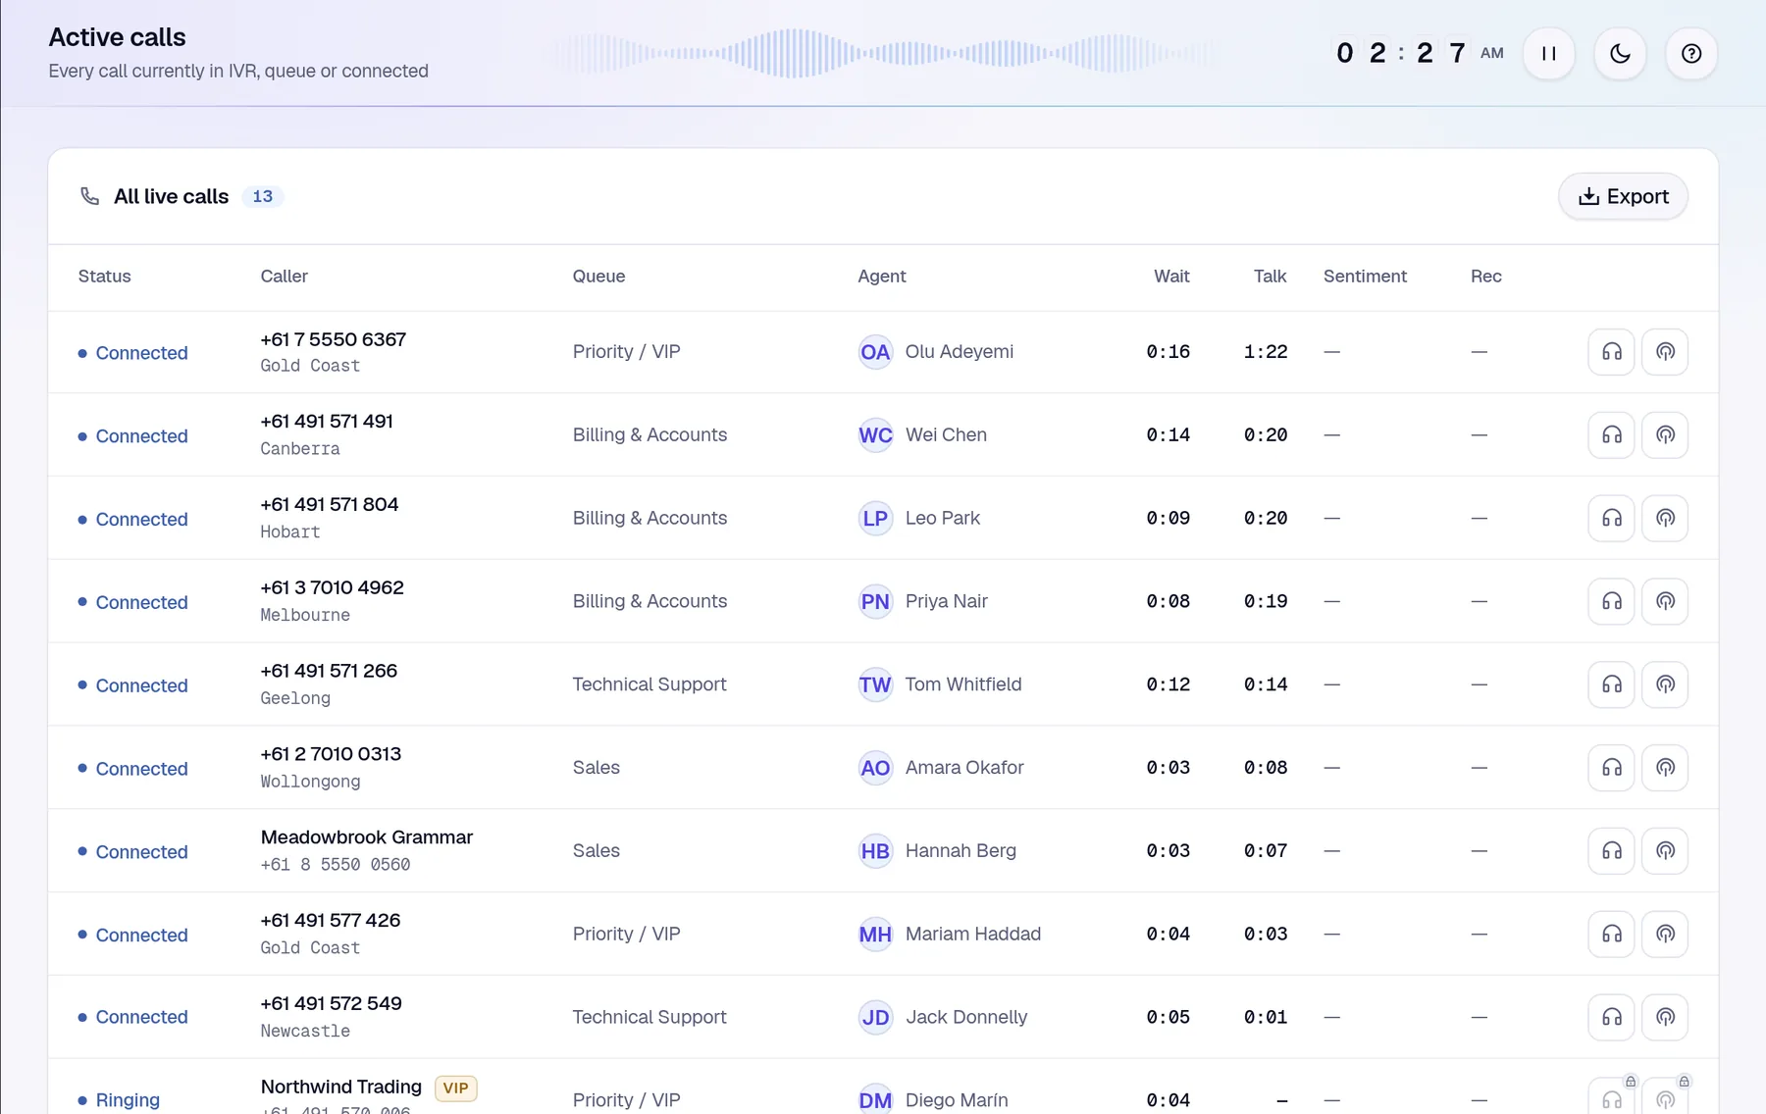
Task: Click the Rec column header
Action: 1485,277
